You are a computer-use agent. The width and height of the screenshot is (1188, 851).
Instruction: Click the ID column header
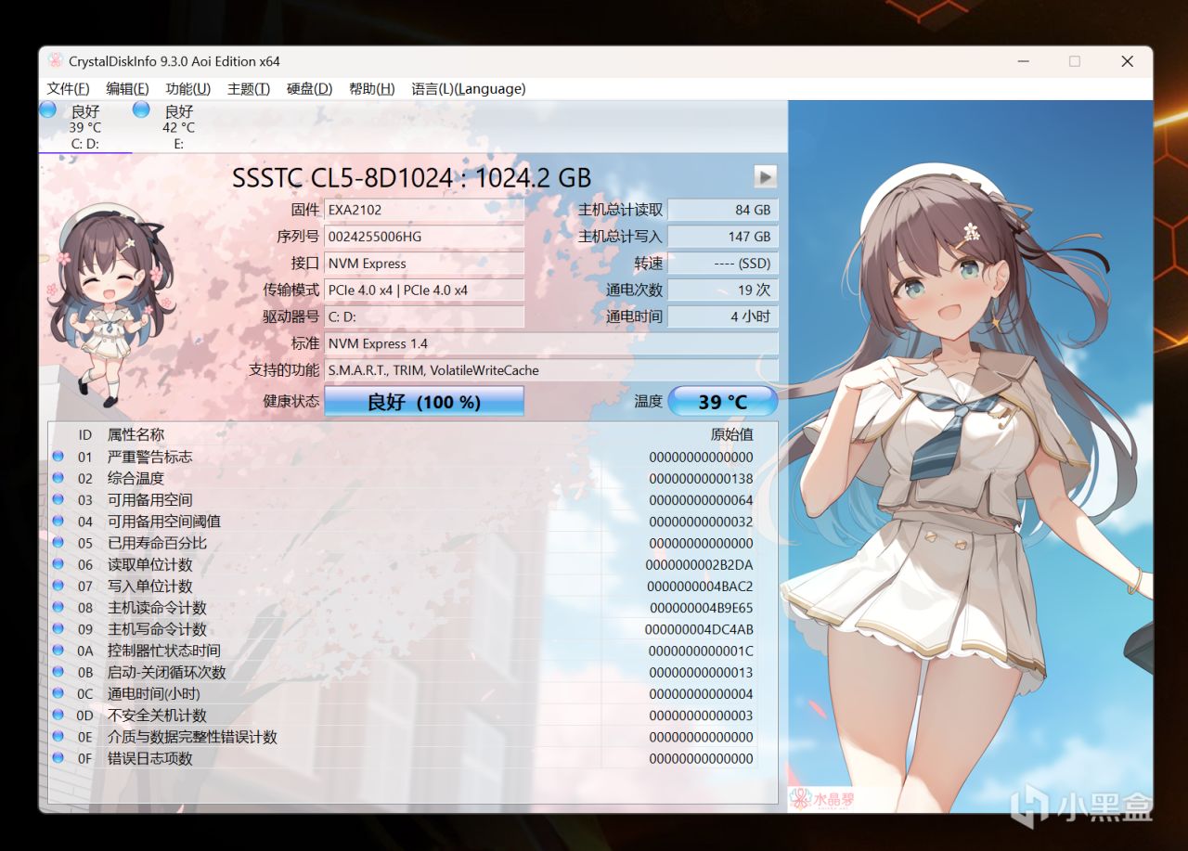coord(85,434)
